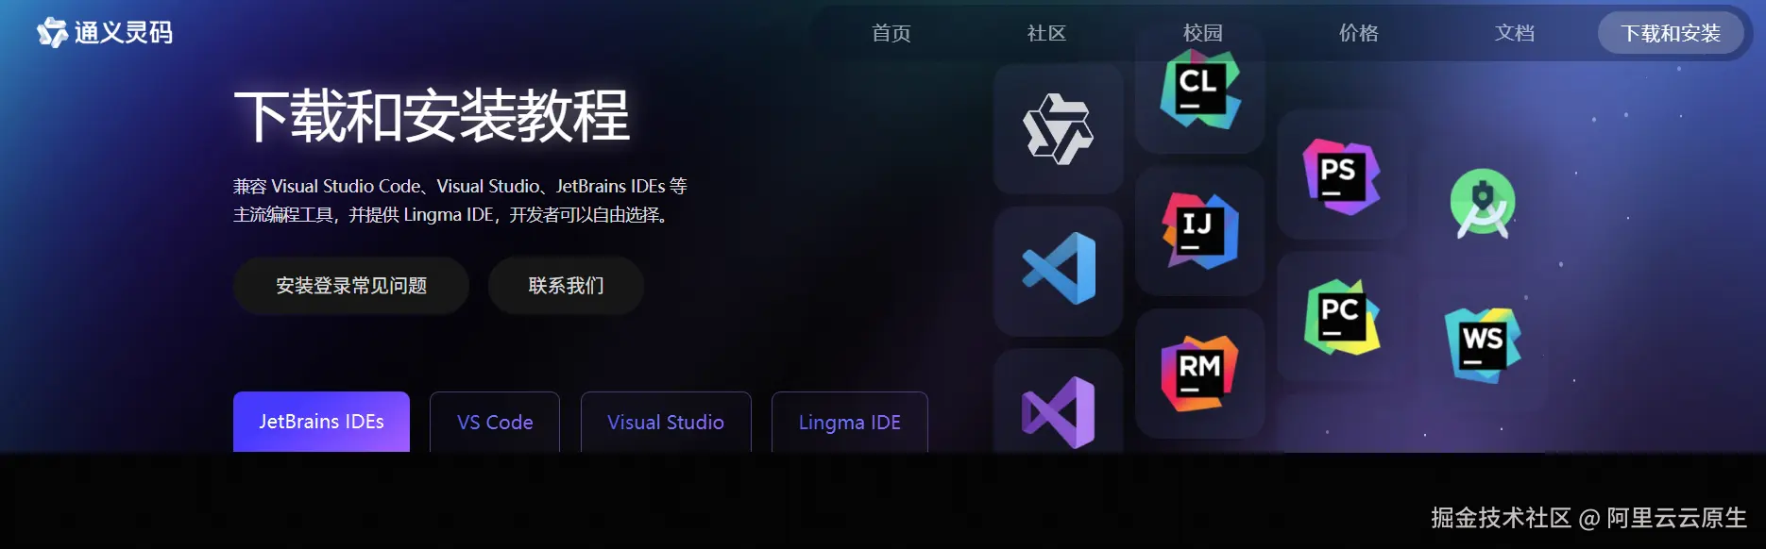Click the WebStorm icon
This screenshot has height=549, width=1766.
[1483, 344]
